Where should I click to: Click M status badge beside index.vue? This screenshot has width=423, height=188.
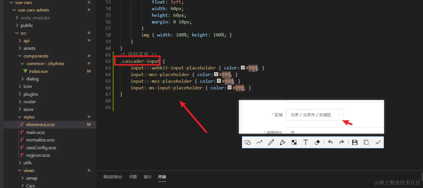89,71
